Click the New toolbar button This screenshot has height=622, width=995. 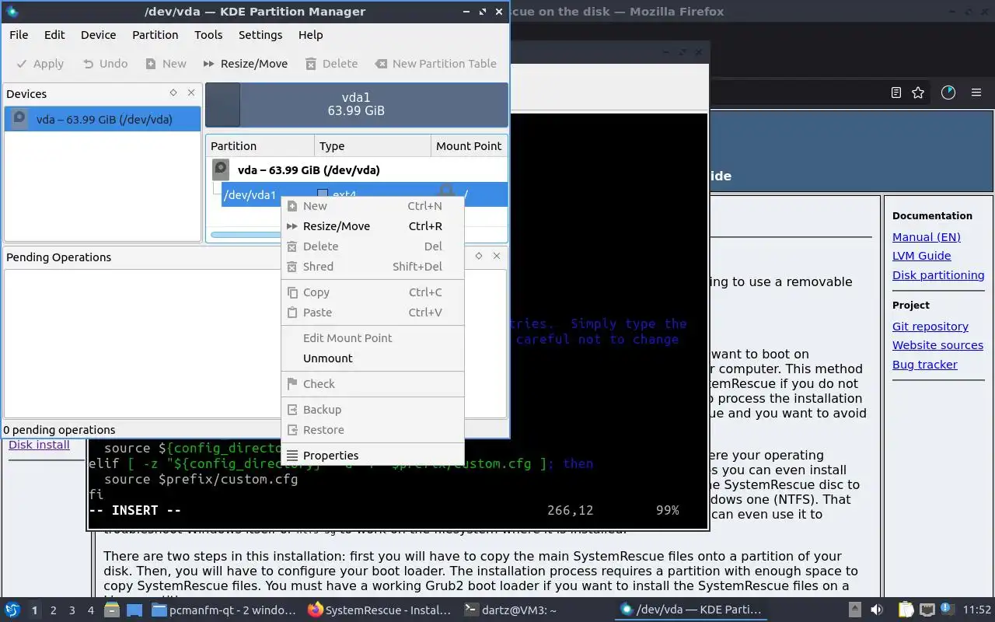coord(166,64)
